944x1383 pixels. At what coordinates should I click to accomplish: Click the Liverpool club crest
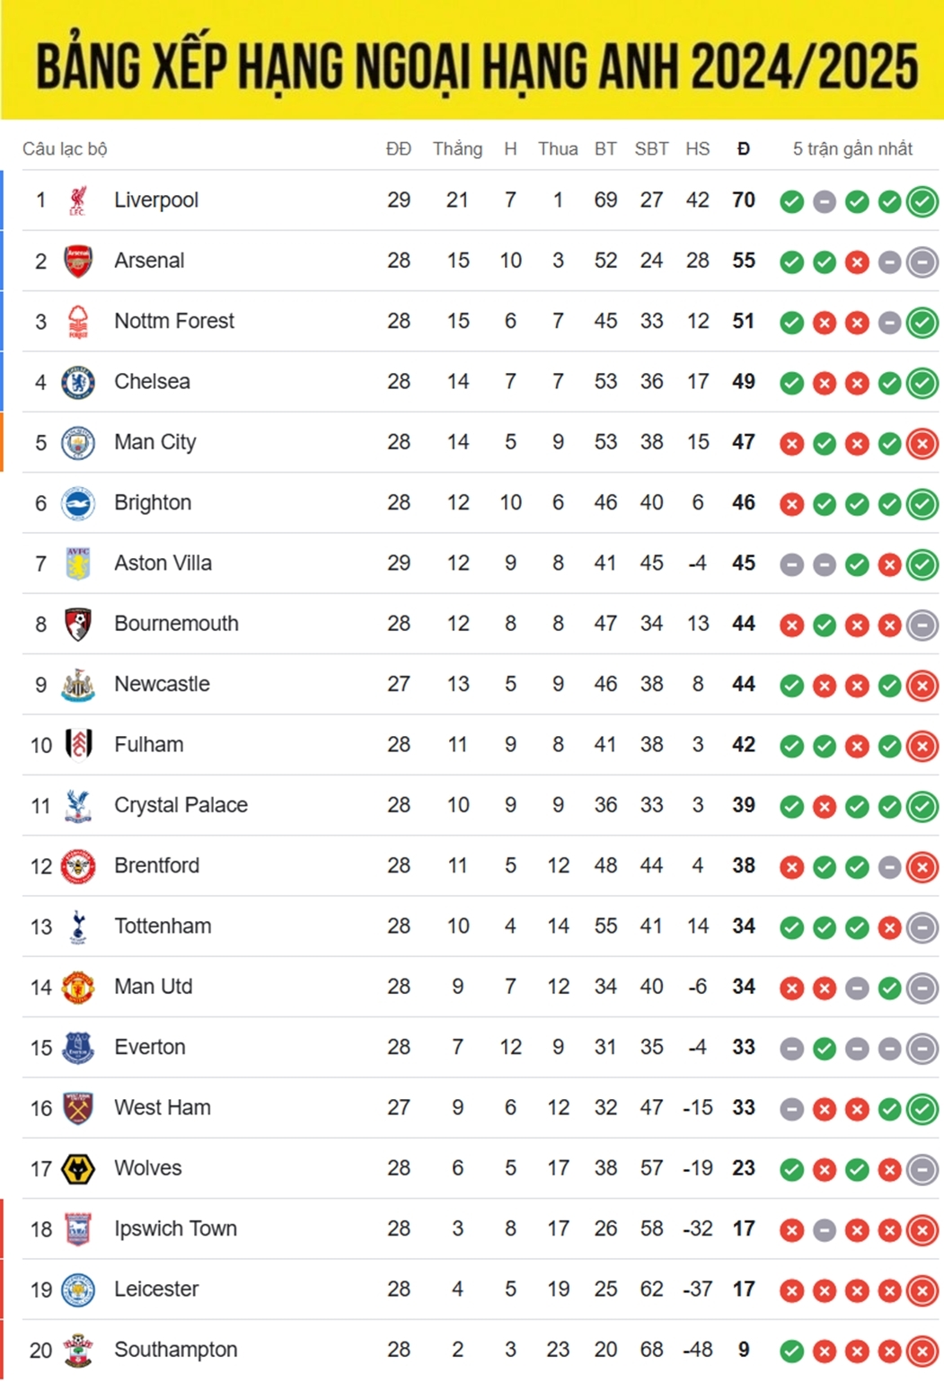pos(78,200)
